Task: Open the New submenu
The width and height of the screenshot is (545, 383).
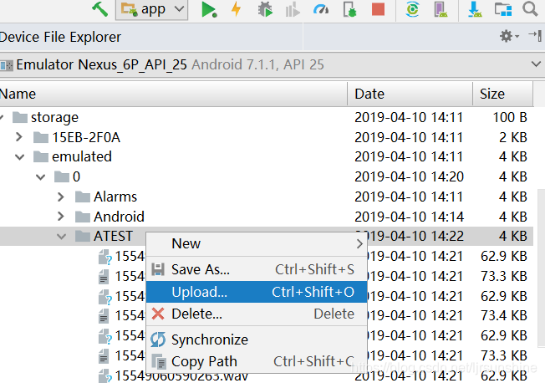Action: click(257, 244)
